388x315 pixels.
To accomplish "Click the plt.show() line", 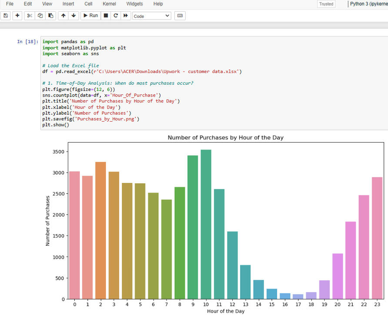I will coord(56,125).
